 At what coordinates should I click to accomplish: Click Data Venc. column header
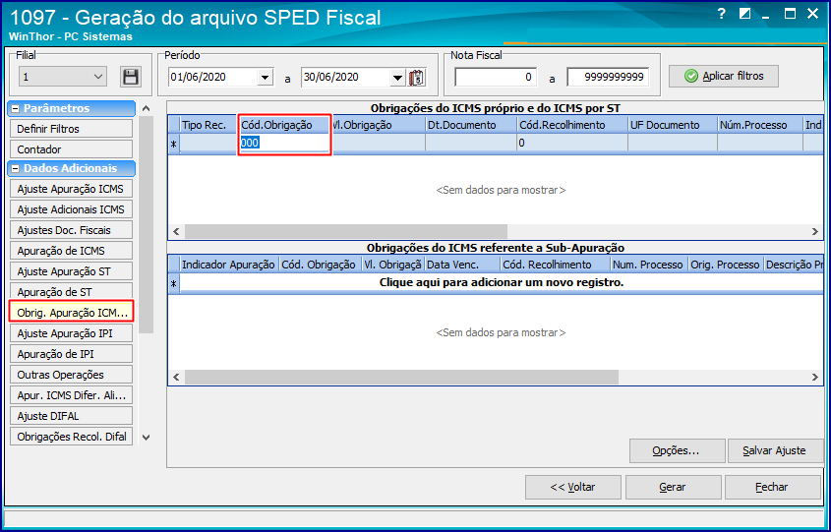coord(462,265)
